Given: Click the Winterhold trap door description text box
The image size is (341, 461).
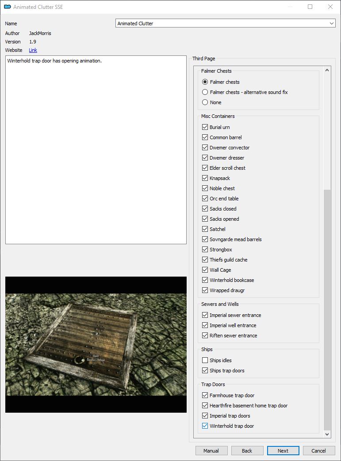Looking at the screenshot, I should tap(96, 150).
